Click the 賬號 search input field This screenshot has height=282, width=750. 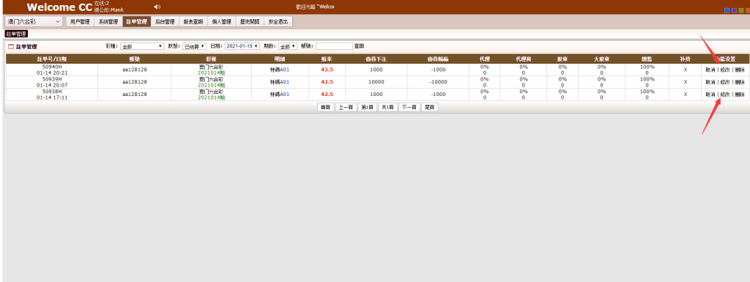pos(334,46)
